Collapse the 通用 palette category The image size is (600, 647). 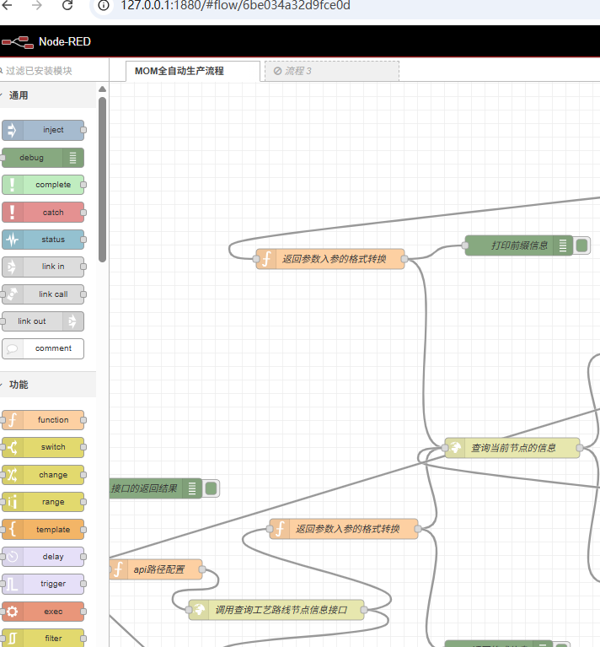click(19, 96)
